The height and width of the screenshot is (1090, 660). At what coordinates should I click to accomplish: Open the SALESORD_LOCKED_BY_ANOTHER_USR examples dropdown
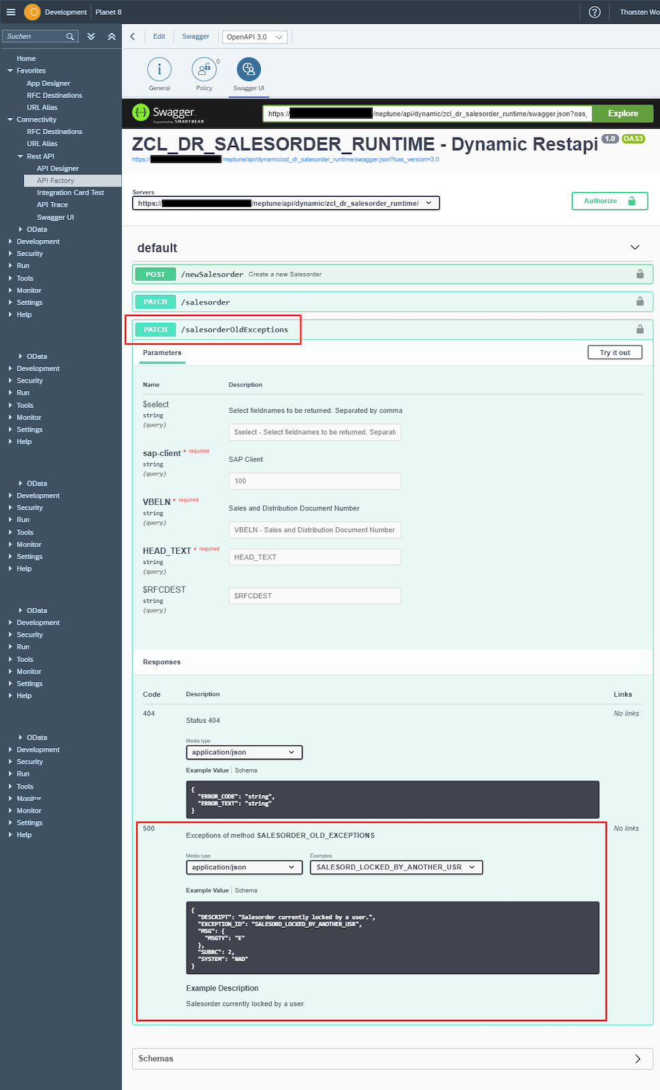(x=396, y=867)
